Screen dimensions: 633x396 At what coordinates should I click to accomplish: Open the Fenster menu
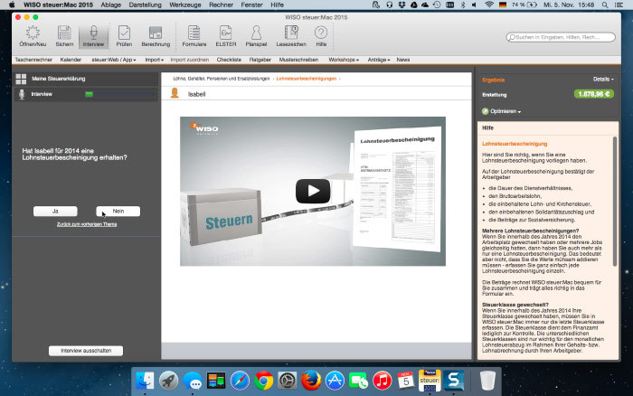click(x=251, y=5)
